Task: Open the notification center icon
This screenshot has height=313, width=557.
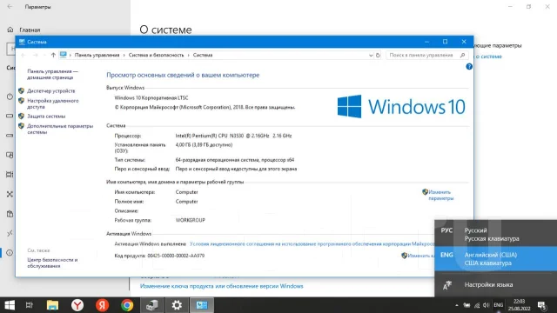Action: [541, 305]
